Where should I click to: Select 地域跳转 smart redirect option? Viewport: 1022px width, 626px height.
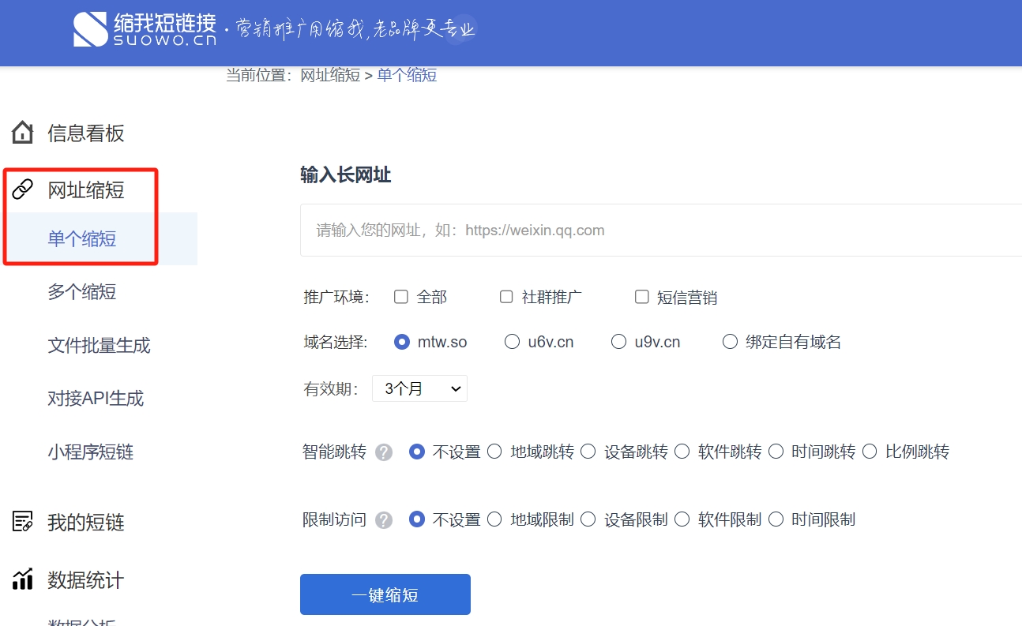[x=494, y=452]
